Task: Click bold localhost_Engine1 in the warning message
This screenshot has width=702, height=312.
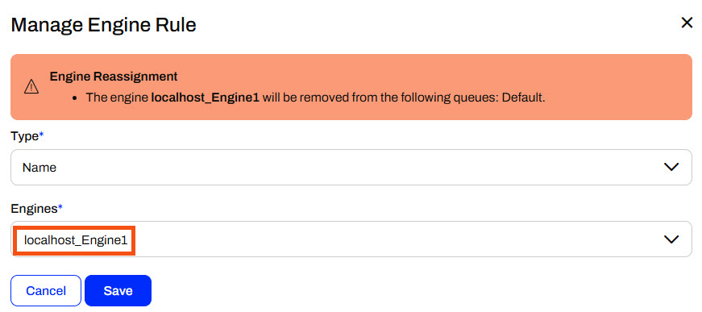Action: tap(206, 97)
